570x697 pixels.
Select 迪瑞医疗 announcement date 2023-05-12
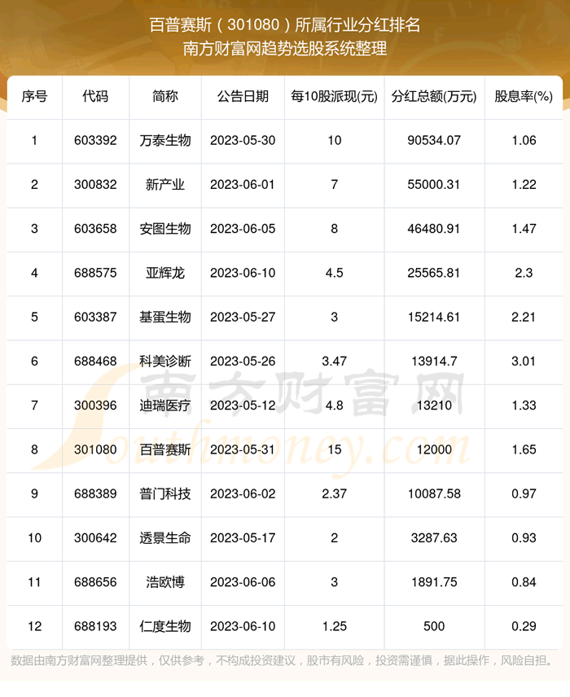coord(243,405)
